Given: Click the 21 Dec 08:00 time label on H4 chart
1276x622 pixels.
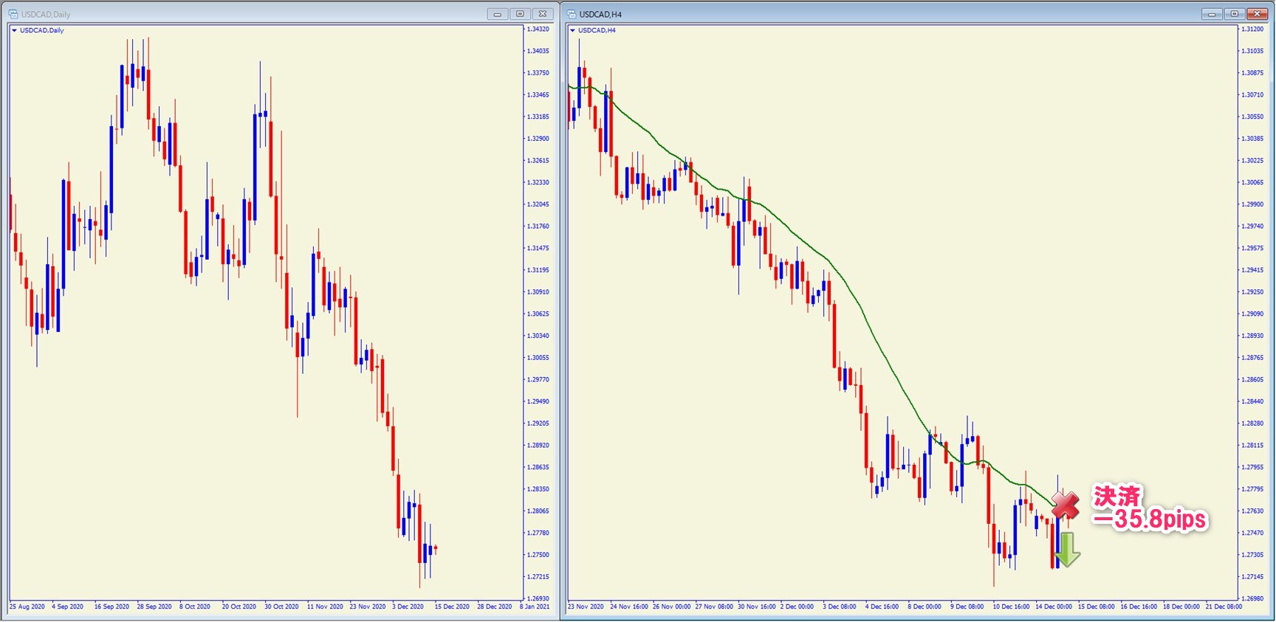Looking at the screenshot, I should [x=1224, y=607].
